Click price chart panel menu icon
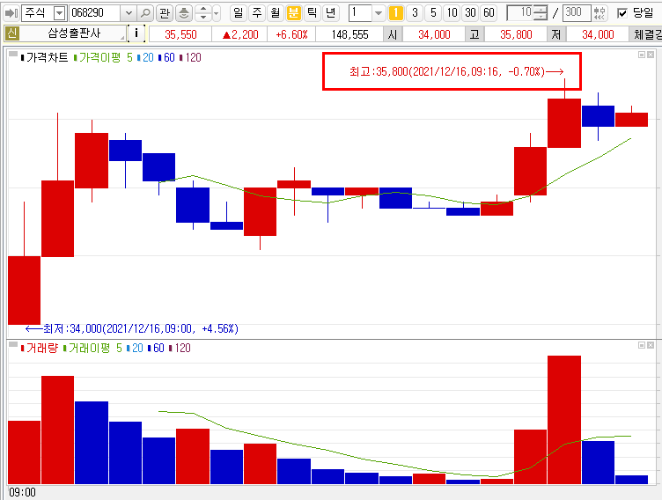 coord(13,54)
